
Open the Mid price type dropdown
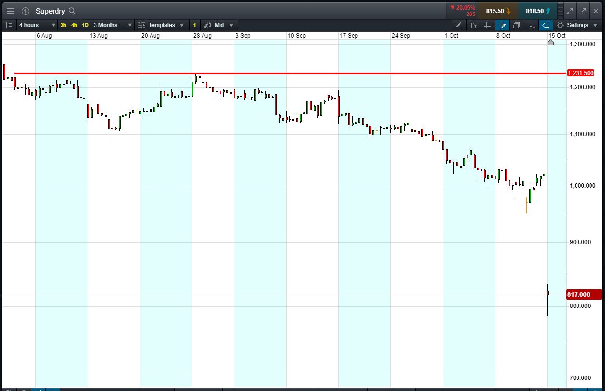pyautogui.click(x=219, y=25)
